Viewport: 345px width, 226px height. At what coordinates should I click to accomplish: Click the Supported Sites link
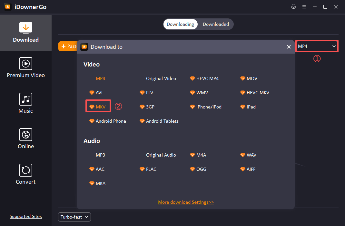26,216
